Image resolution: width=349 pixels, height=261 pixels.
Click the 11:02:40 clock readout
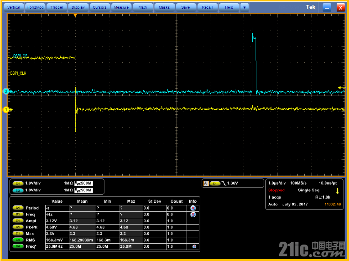point(333,205)
